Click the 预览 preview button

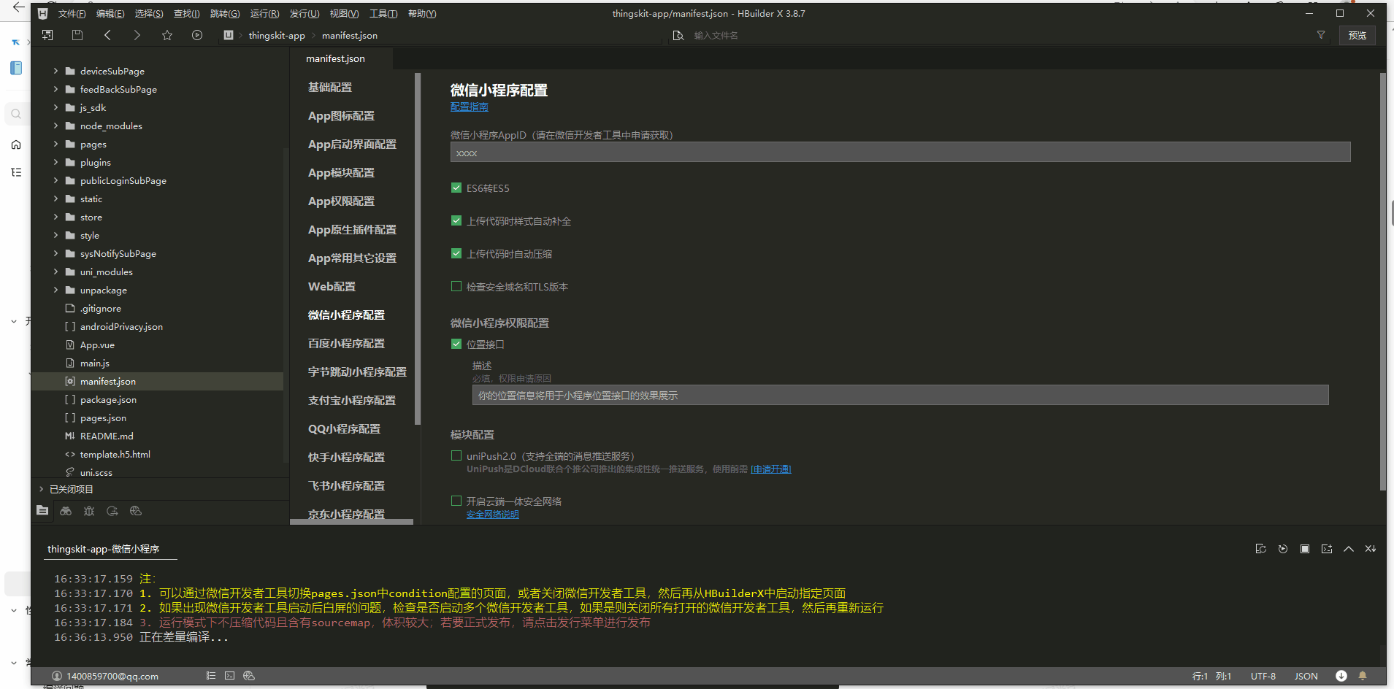1357,35
